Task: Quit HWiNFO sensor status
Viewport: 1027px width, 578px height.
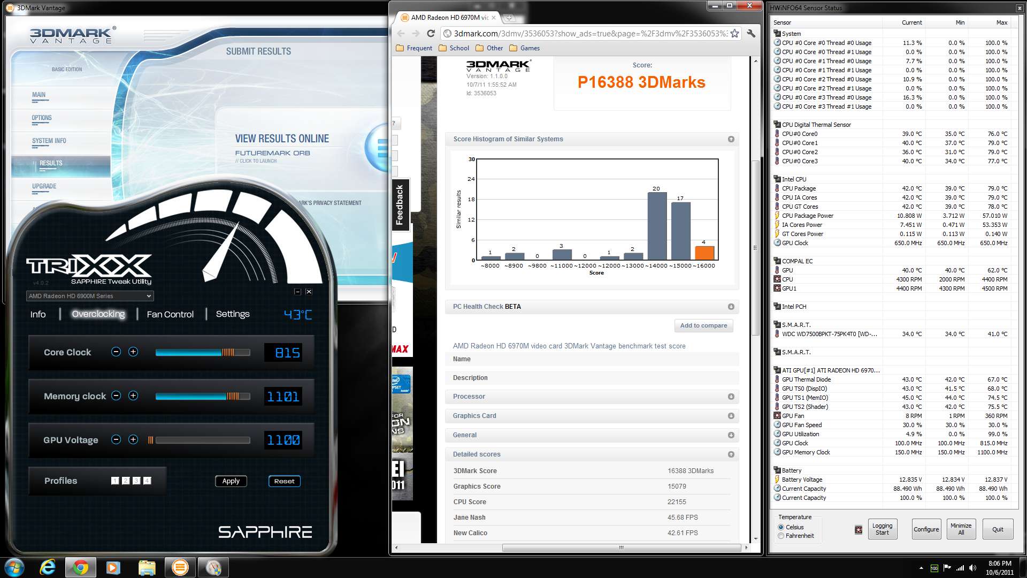Action: click(998, 529)
